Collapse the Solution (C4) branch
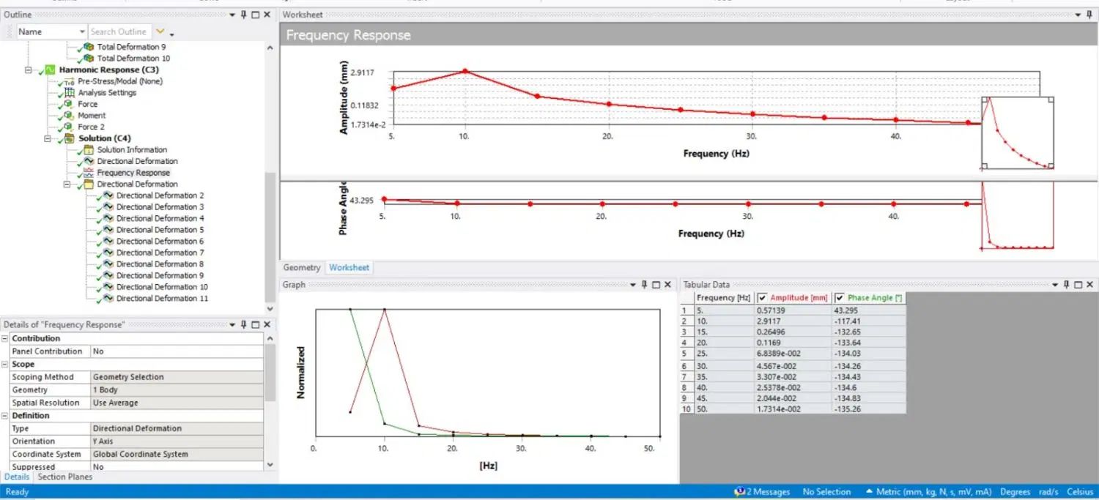The image size is (1099, 500). point(48,138)
